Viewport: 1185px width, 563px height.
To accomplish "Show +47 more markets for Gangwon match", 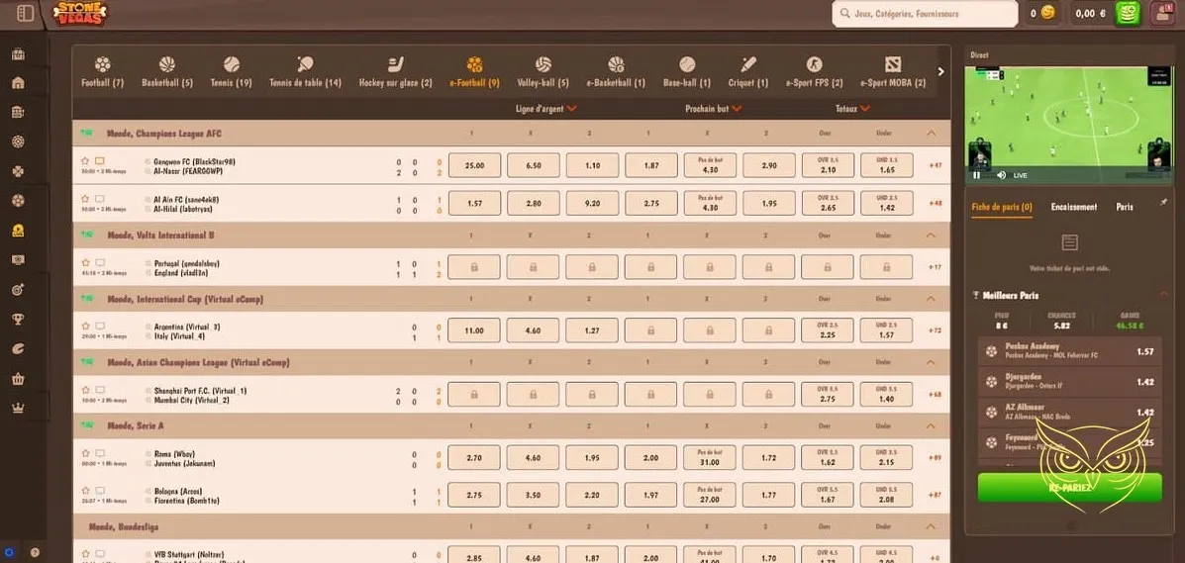I will pyautogui.click(x=935, y=165).
